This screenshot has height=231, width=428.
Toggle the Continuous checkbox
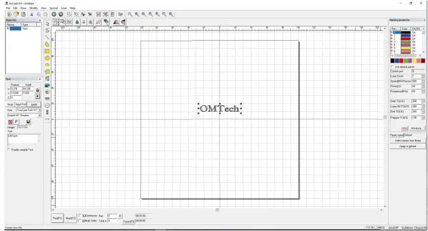pyautogui.click(x=80, y=216)
